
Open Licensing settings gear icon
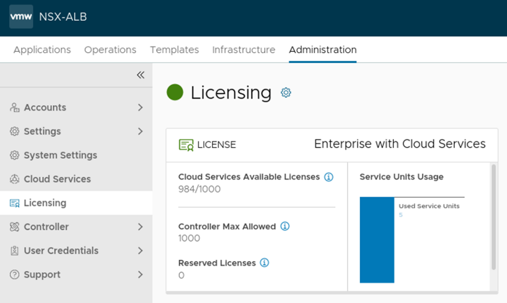[286, 92]
